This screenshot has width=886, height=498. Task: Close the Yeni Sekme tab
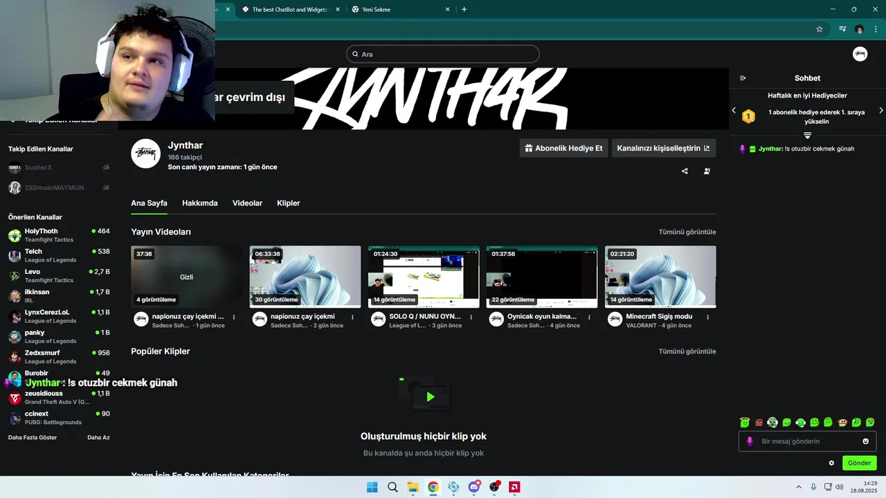coord(447,10)
